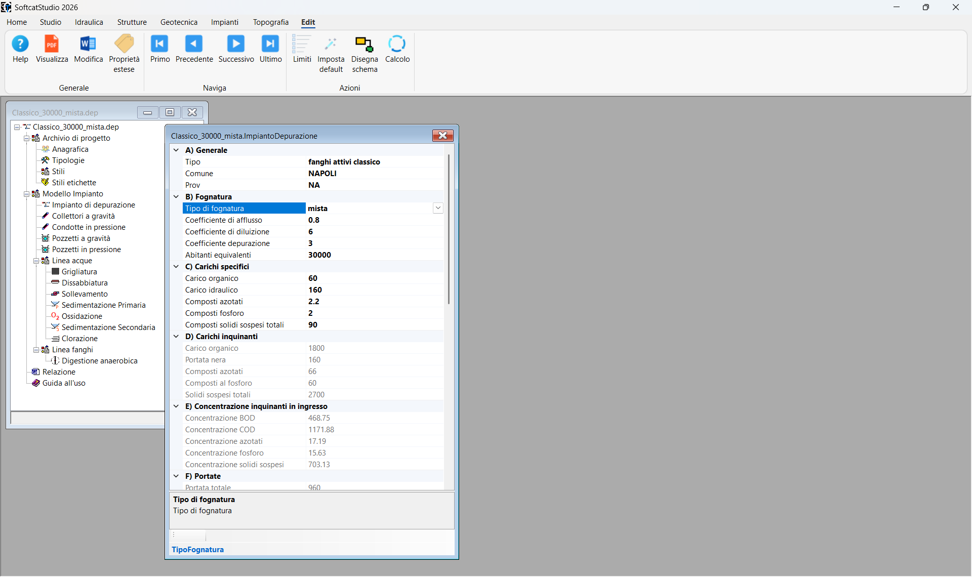This screenshot has width=972, height=577.
Task: Open Relazione in tree
Action: click(x=59, y=372)
